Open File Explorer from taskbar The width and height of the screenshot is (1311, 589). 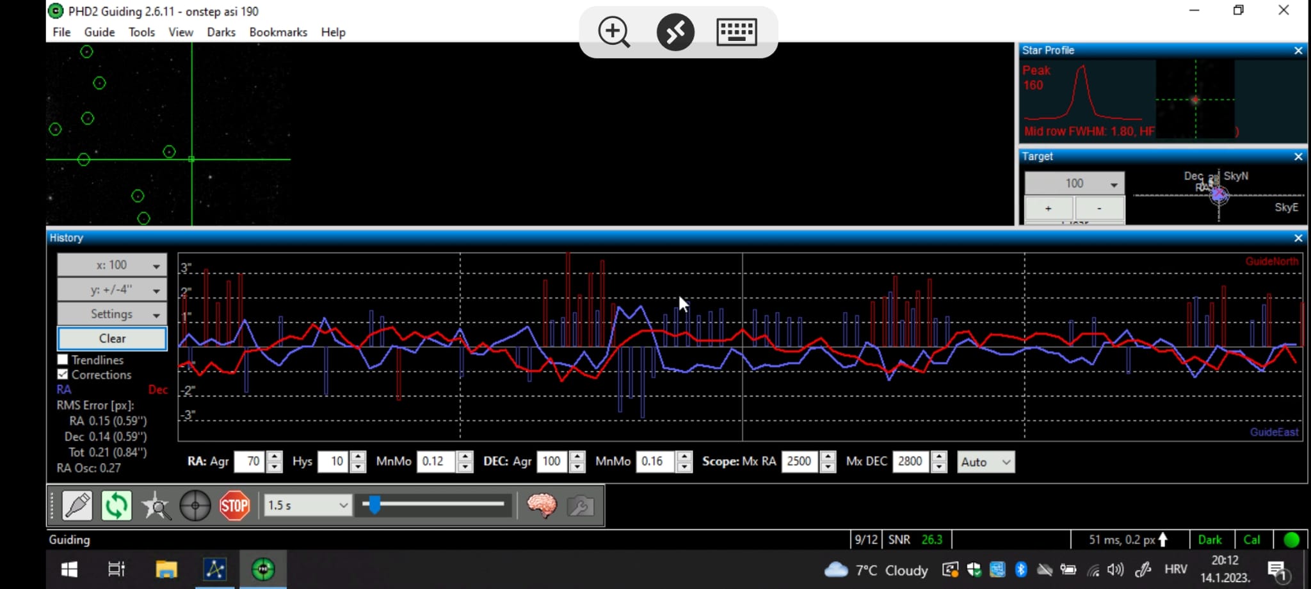pyautogui.click(x=166, y=569)
